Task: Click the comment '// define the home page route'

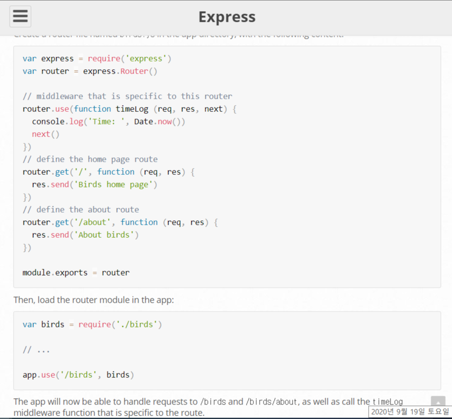Action: (90, 159)
